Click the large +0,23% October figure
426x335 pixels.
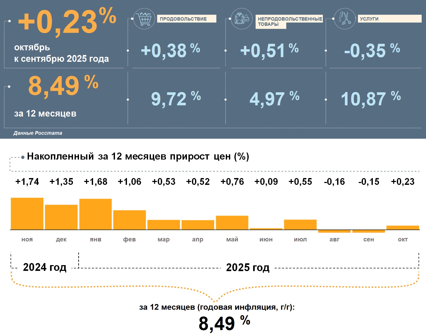coord(67,22)
